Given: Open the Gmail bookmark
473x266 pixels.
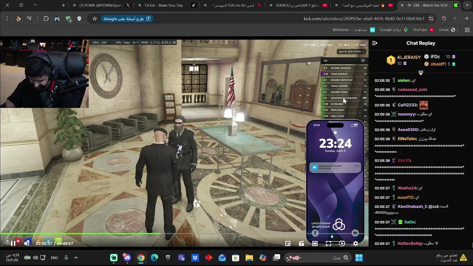Looking at the screenshot, I should click(x=447, y=30).
